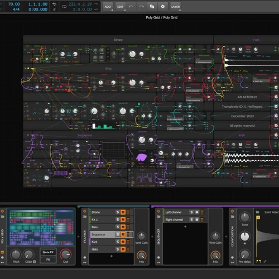279x279 pixels.
Task: Mute the Right channel layer
Action: coord(197,220)
